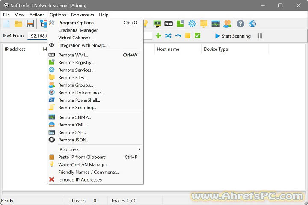Open the Help menu
Screen dimensions: 308x205
[104, 15]
